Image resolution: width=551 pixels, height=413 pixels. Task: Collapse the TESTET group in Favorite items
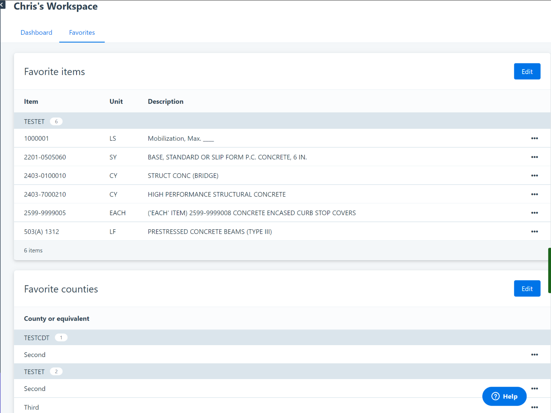click(x=34, y=122)
